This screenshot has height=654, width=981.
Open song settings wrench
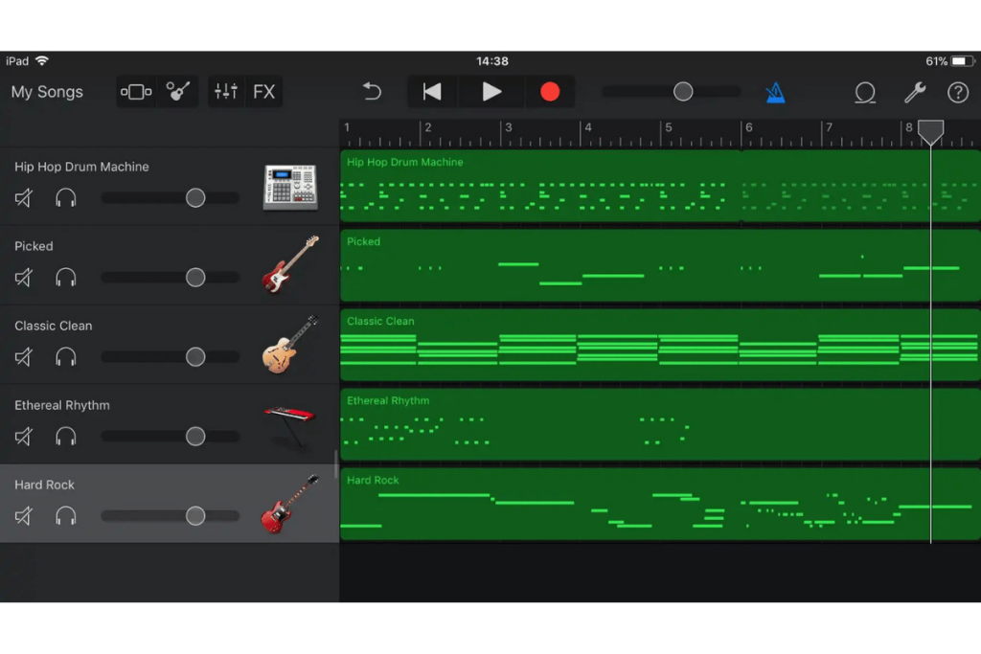coord(915,93)
